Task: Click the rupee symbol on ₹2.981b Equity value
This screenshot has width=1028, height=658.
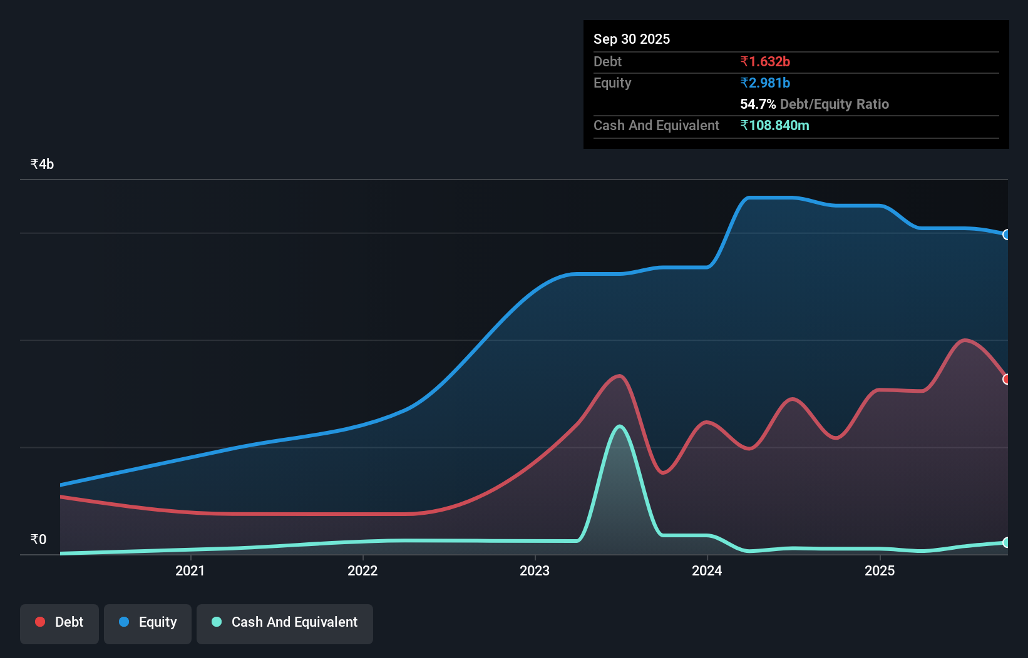Action: coord(744,83)
